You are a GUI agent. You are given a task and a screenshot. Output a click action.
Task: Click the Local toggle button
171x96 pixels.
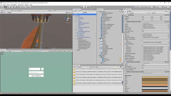pyautogui.click(x=28, y=7)
